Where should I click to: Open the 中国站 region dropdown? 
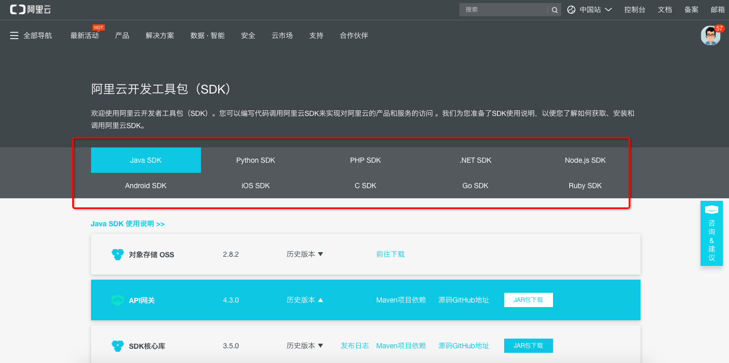596,10
